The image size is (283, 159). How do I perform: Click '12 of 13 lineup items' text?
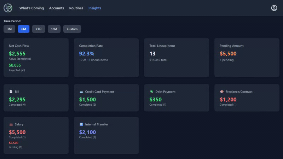click(93, 60)
